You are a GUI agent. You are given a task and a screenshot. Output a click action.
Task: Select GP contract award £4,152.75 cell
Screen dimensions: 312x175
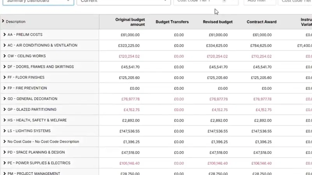tap(264, 110)
